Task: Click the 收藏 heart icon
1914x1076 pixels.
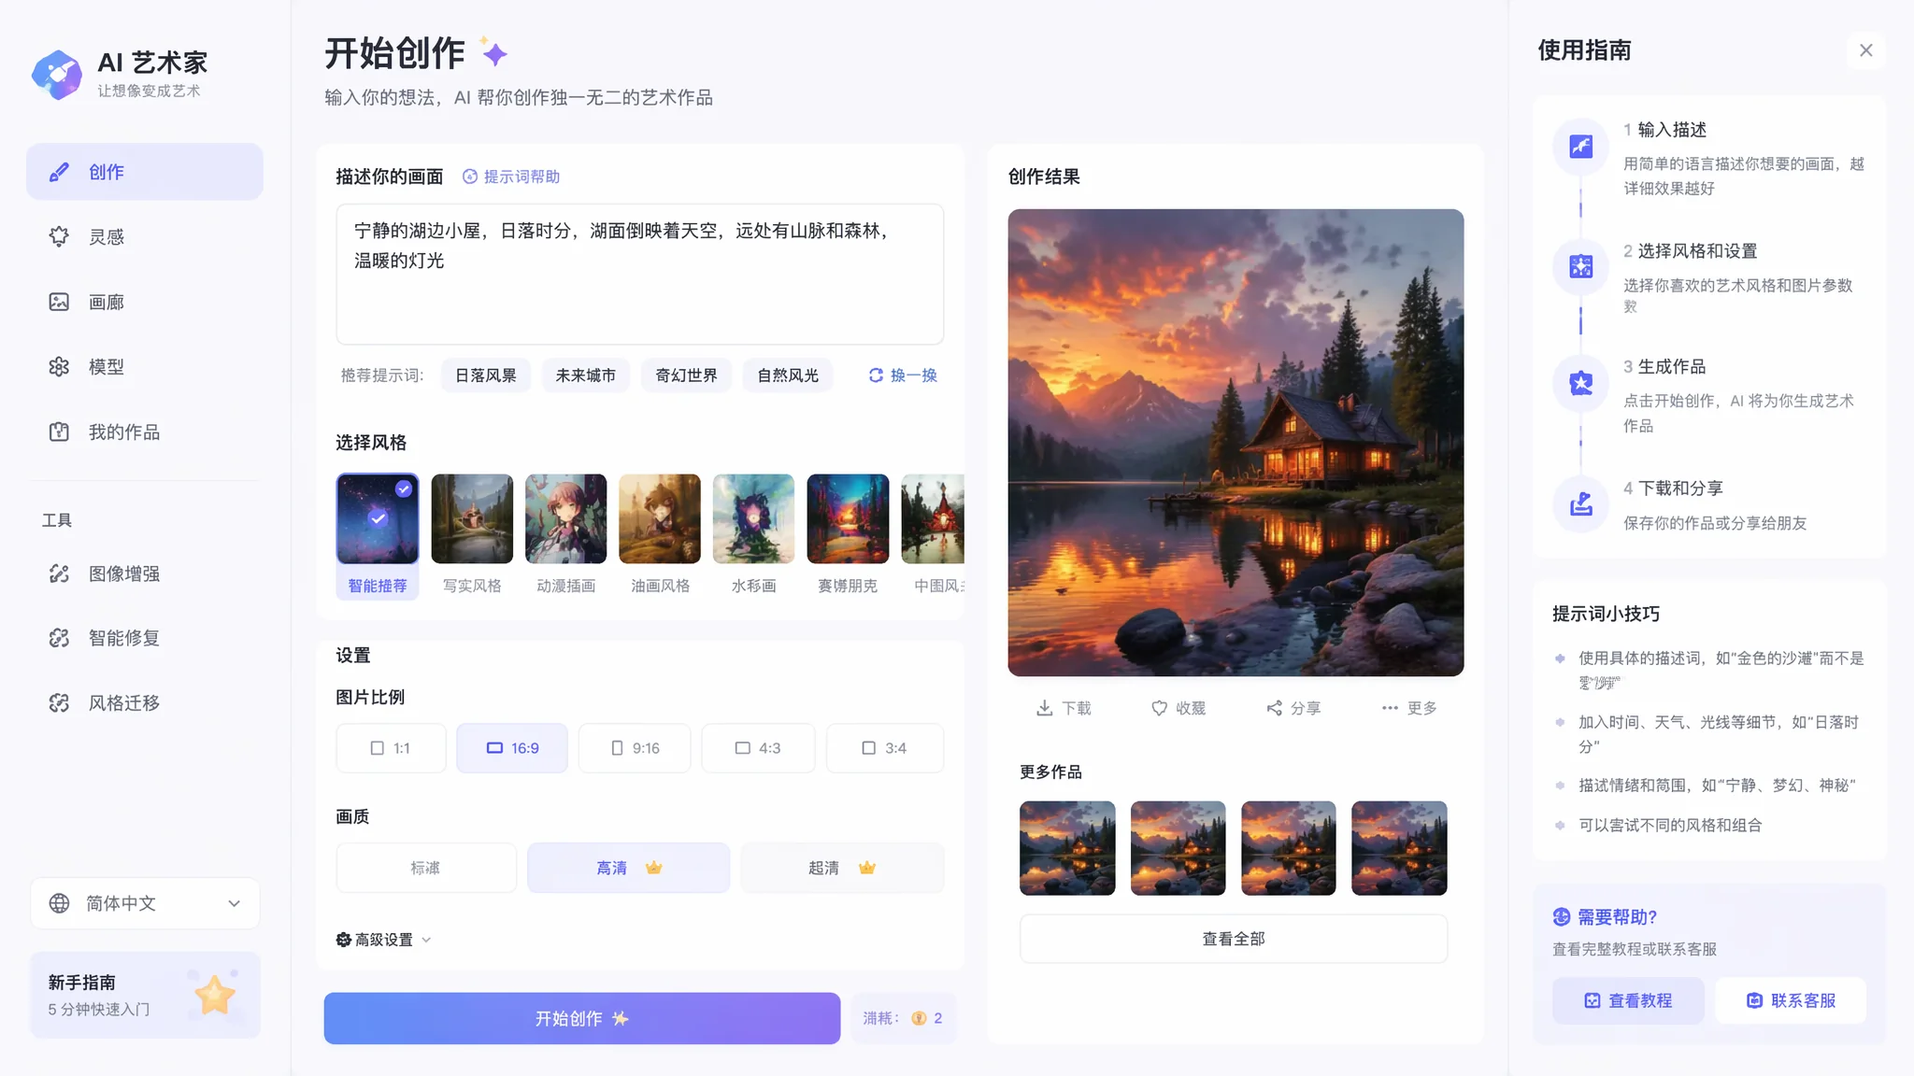Action: [1159, 708]
